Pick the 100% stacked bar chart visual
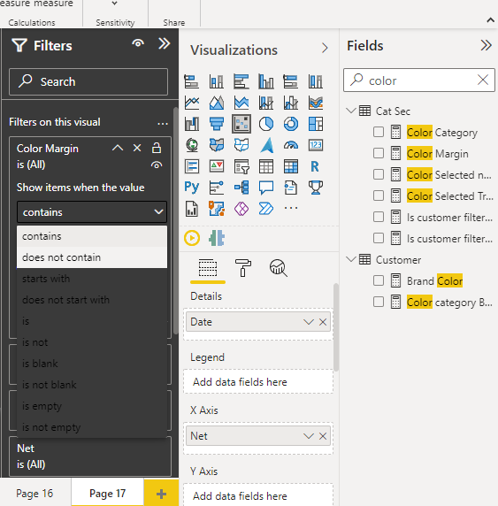Viewport: 498px width, 506px height. click(290, 81)
